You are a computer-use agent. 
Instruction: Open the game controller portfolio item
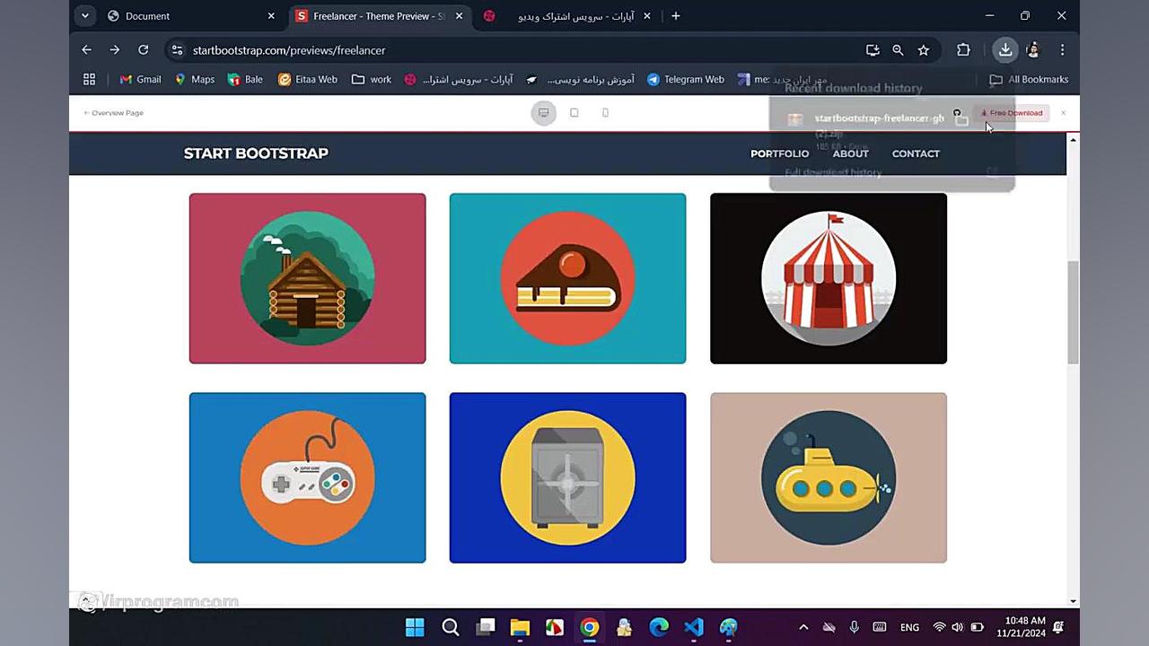click(x=307, y=477)
